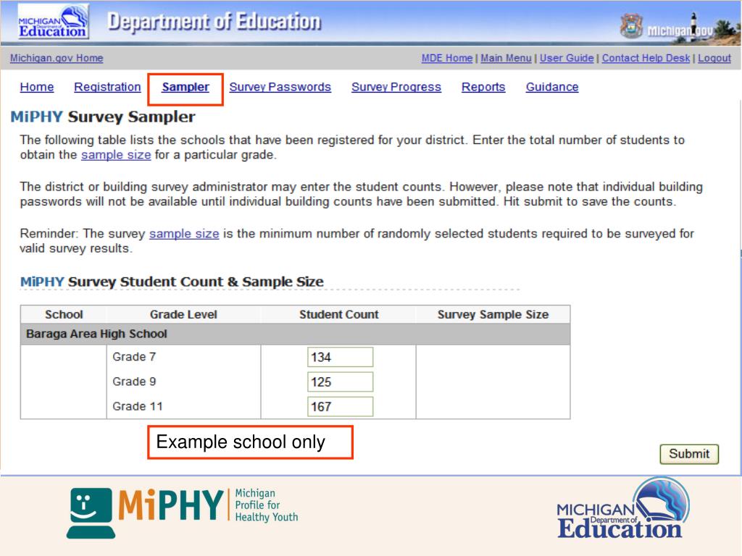Open the sample size definition link
742x556 pixels.
click(117, 155)
